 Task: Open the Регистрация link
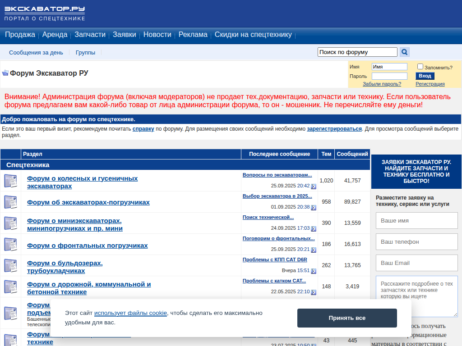pyautogui.click(x=430, y=84)
